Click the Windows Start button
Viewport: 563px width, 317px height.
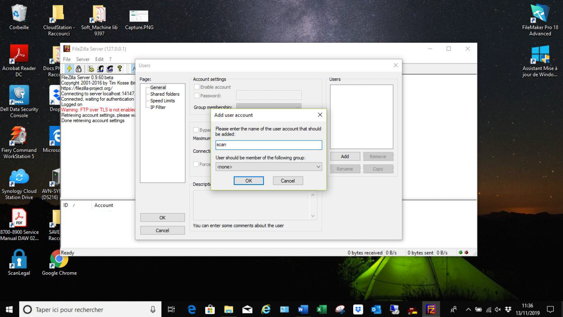point(9,310)
